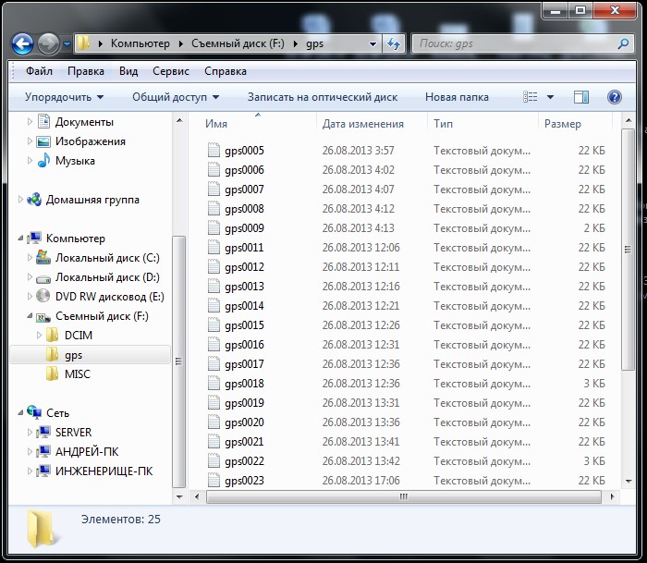Click the Изображения library icon
The image size is (647, 563).
43,141
